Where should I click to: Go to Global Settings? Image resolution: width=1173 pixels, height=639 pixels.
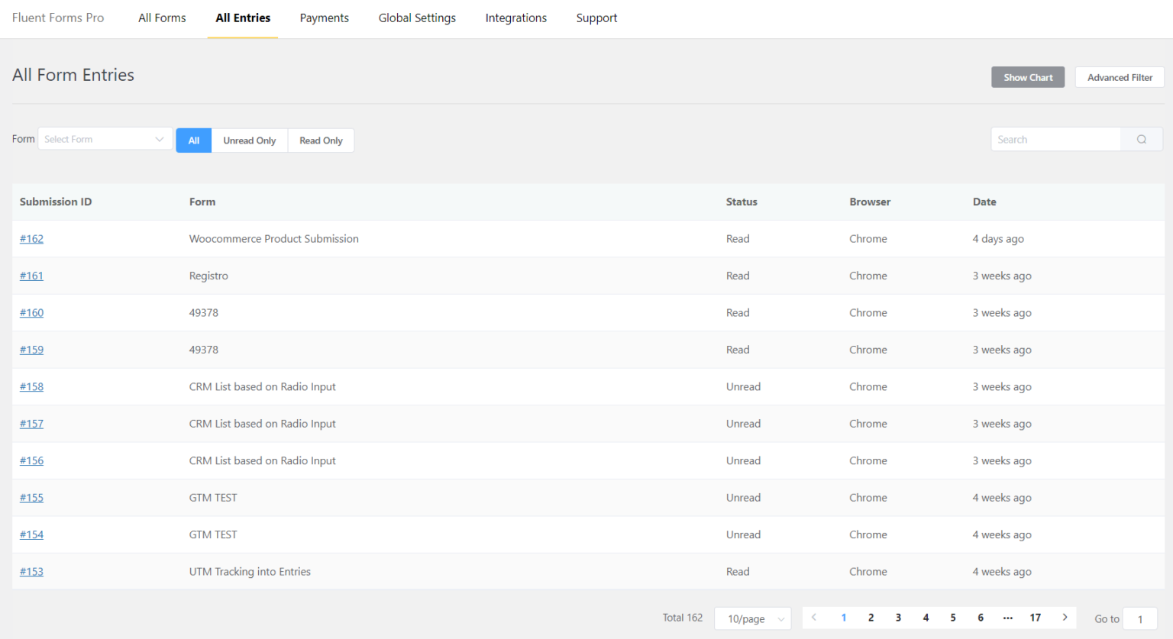coord(417,18)
